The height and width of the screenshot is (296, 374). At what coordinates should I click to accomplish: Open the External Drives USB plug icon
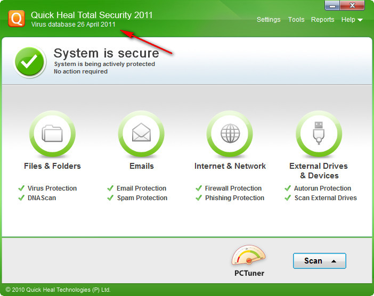pos(319,134)
